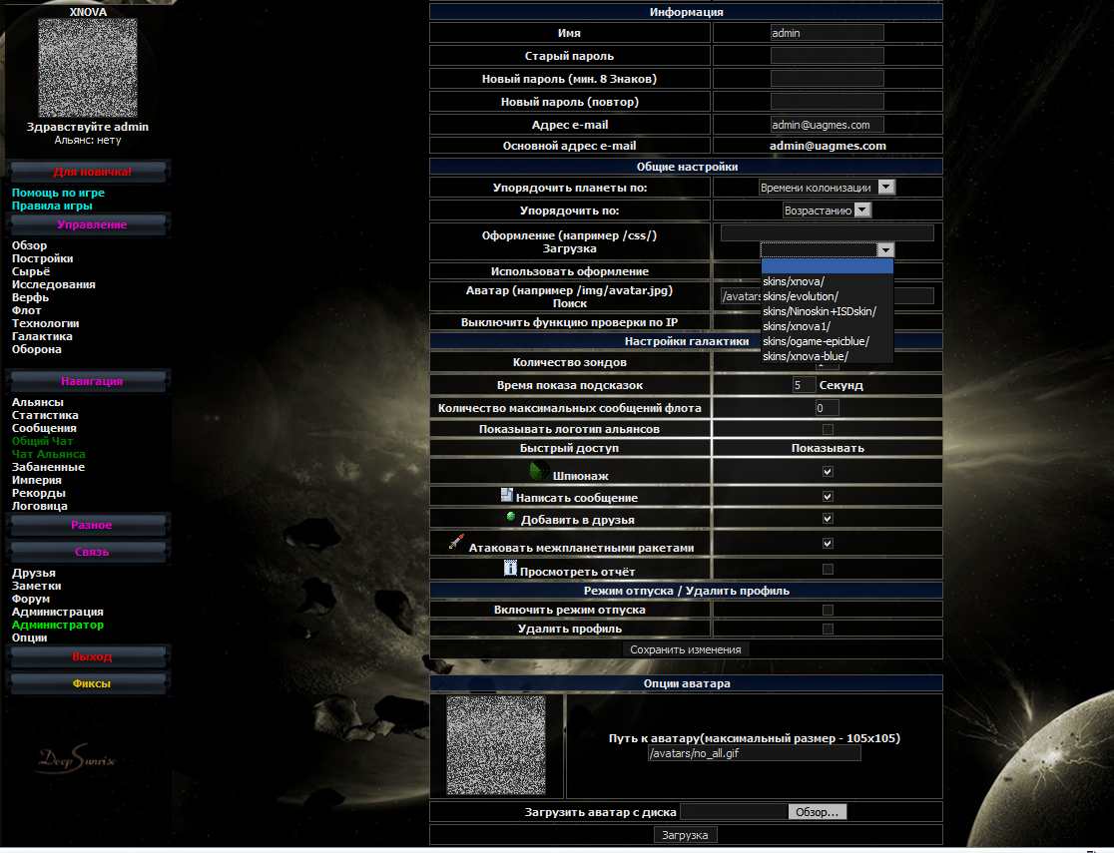Open Сырьё in the sidebar

coord(31,271)
